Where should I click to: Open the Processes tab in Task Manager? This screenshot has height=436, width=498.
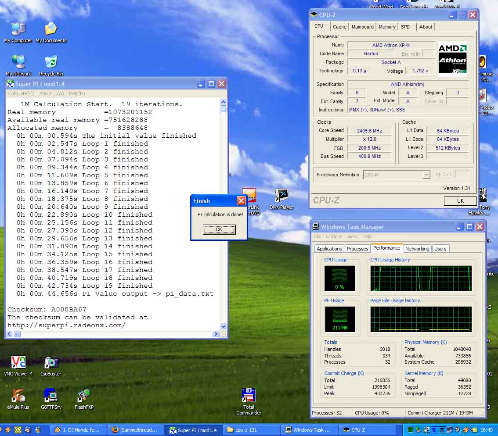[x=357, y=249]
